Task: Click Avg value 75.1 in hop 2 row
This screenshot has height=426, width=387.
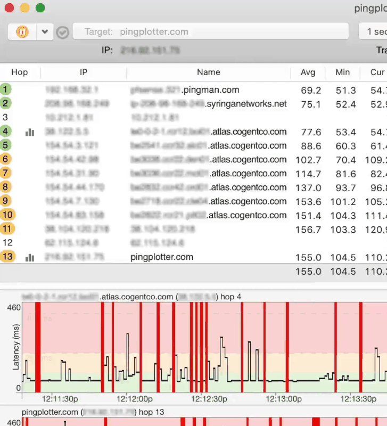Action: 311,104
